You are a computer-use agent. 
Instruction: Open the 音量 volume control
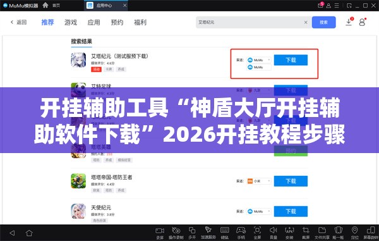[x=274, y=233]
